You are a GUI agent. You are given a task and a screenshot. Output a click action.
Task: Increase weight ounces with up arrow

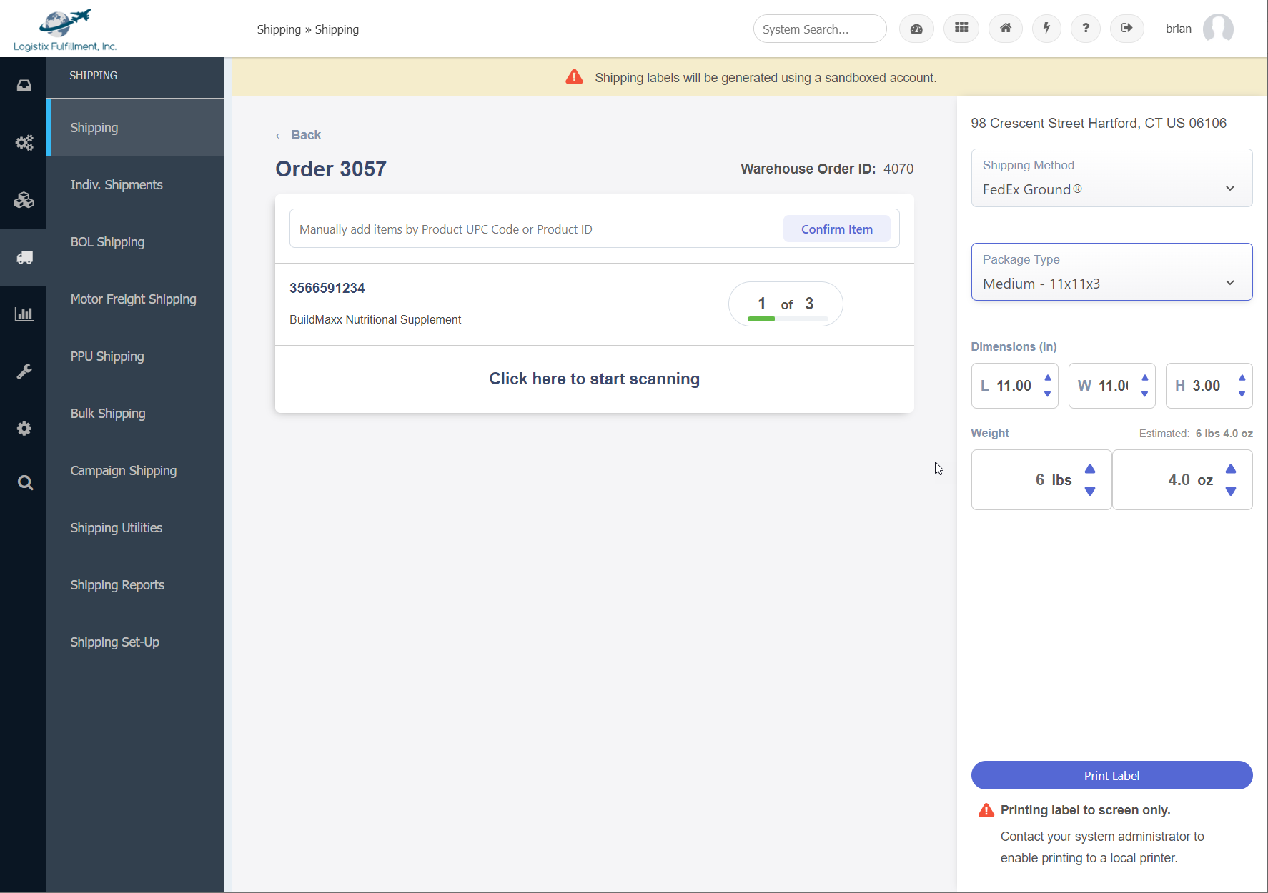tap(1231, 469)
